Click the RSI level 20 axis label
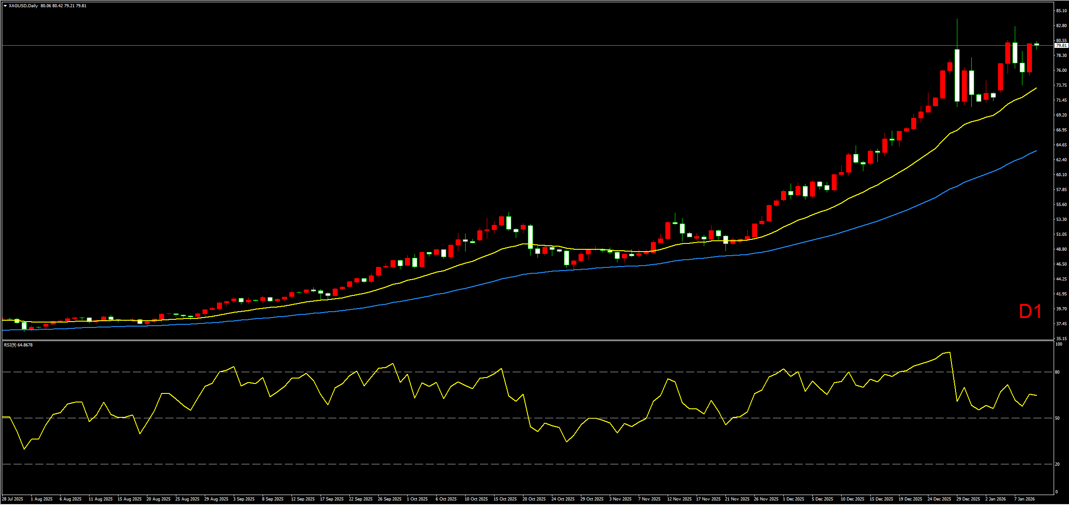Image resolution: width=1069 pixels, height=505 pixels. click(x=1057, y=464)
